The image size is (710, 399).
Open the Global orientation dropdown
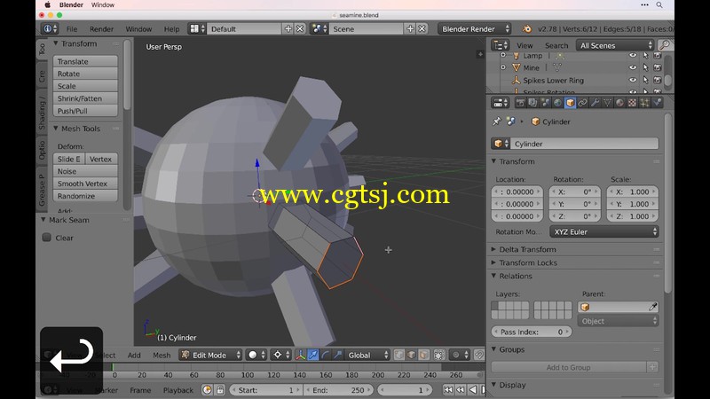367,356
